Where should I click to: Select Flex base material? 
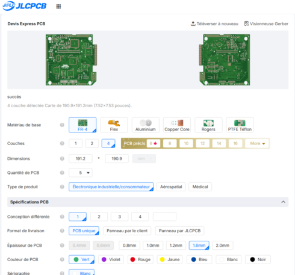(x=114, y=125)
